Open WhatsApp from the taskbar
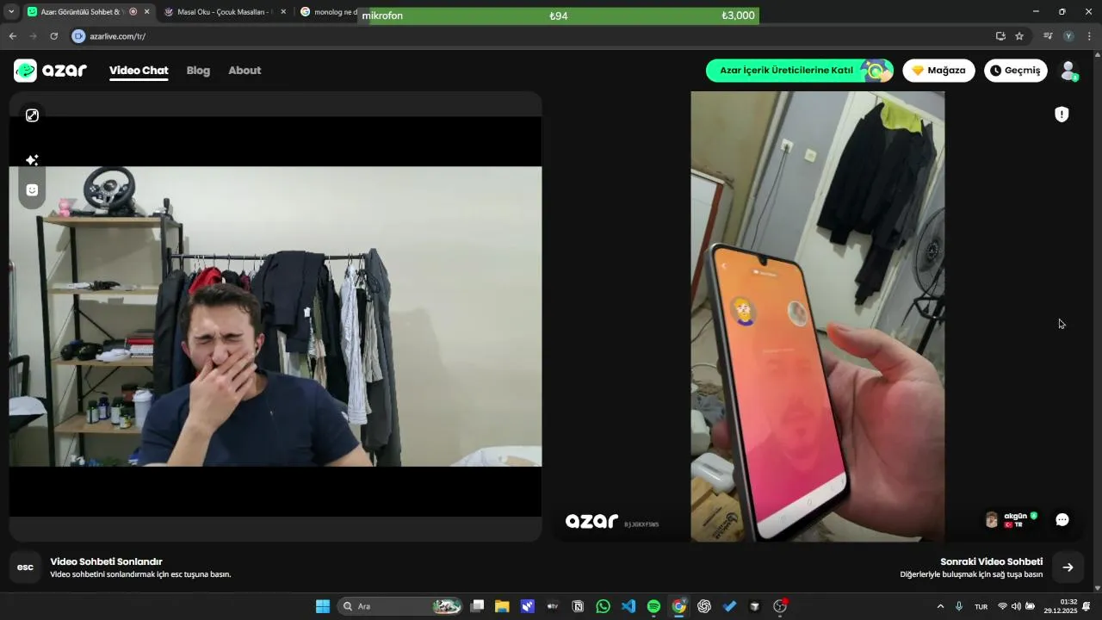Viewport: 1102px width, 620px height. 603,606
